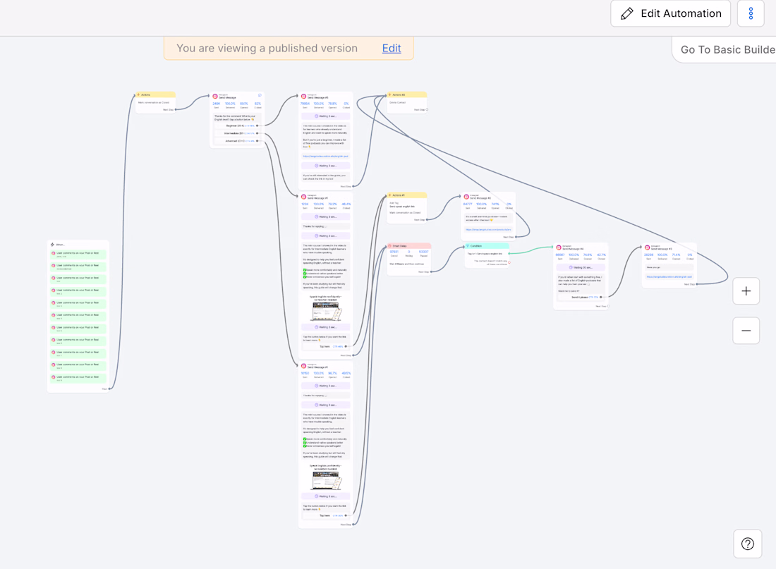Click Waiting 30 sec delay in Message #4
Viewport: 776px width, 569px height.
pos(581,267)
